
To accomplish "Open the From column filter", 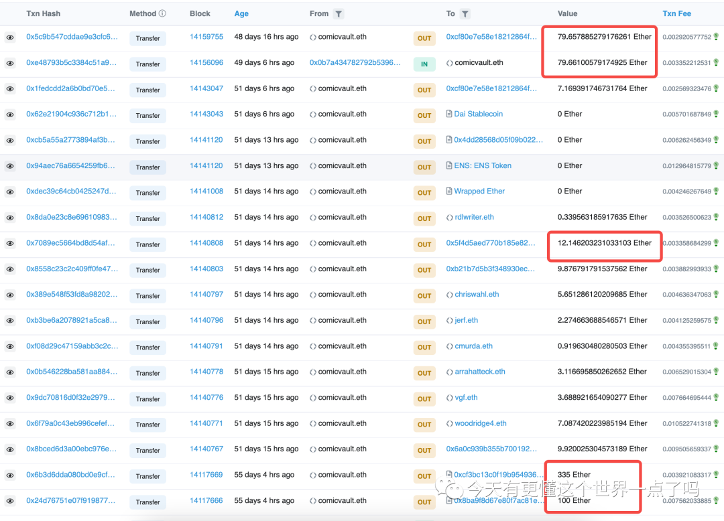I will coord(339,14).
